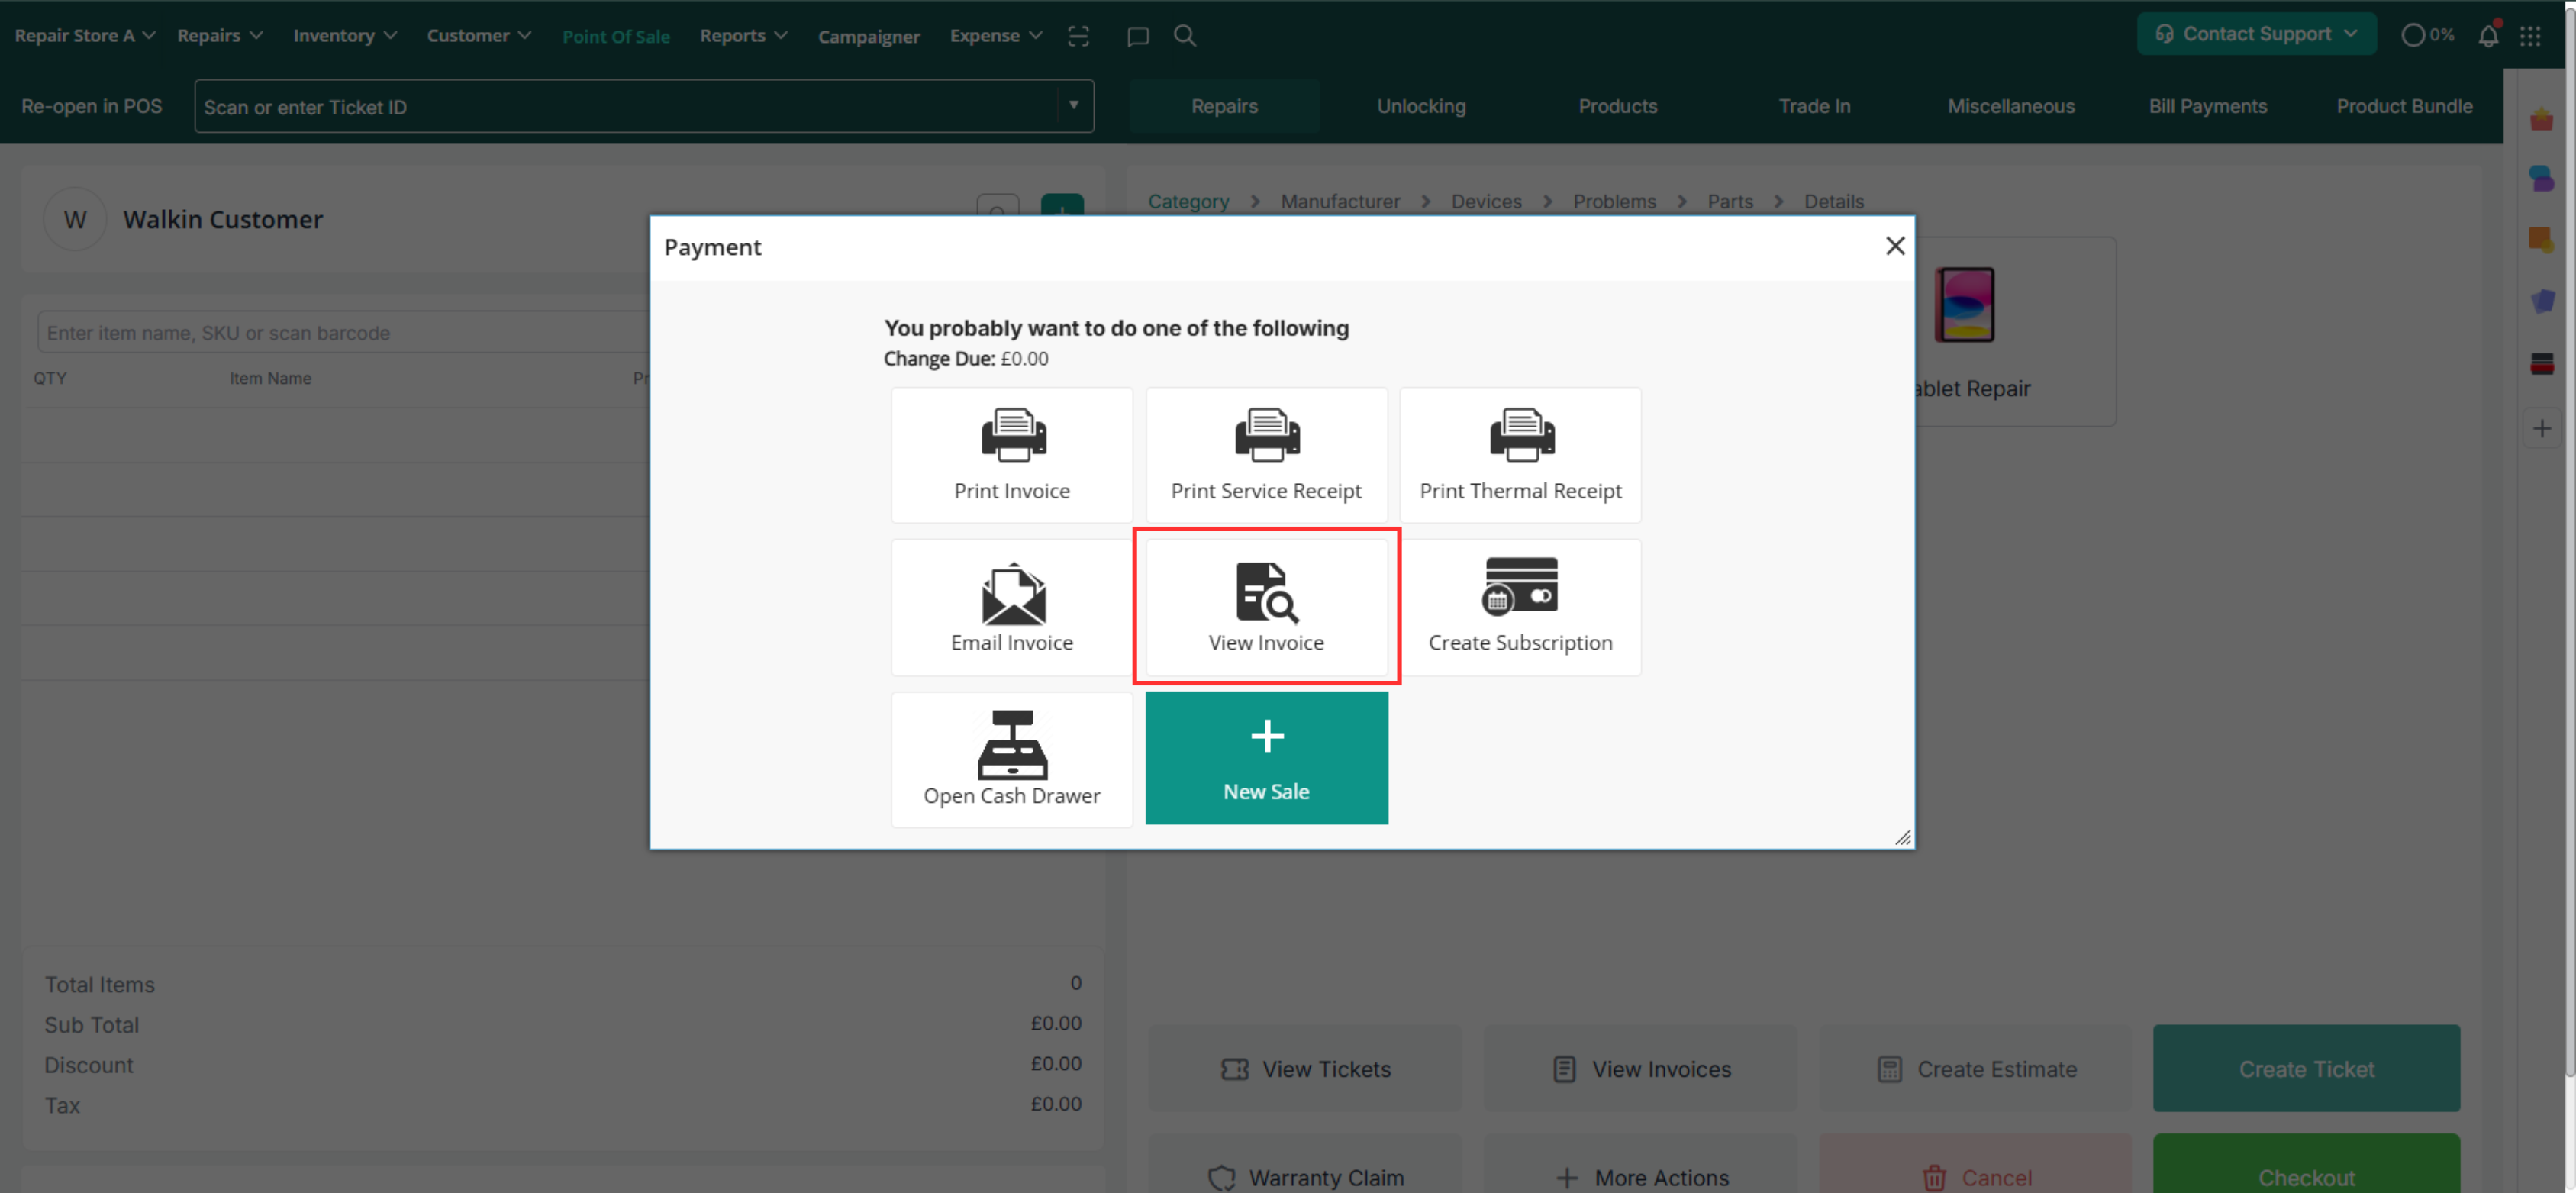
Task: Open the chat message icon
Action: 1137,36
